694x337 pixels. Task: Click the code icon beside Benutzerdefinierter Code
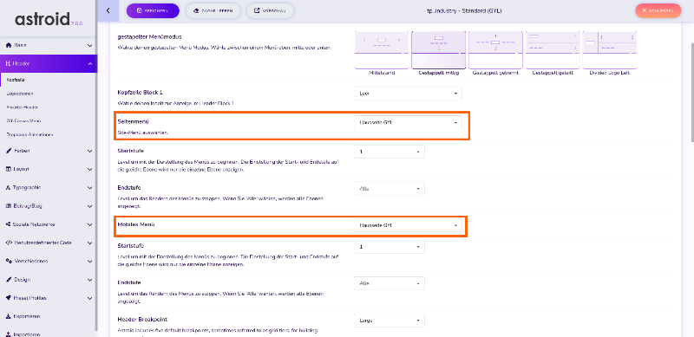click(x=9, y=243)
